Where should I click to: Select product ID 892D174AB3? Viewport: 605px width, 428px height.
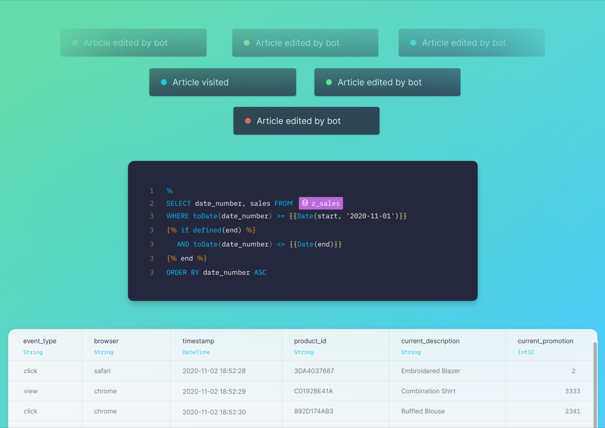click(314, 411)
